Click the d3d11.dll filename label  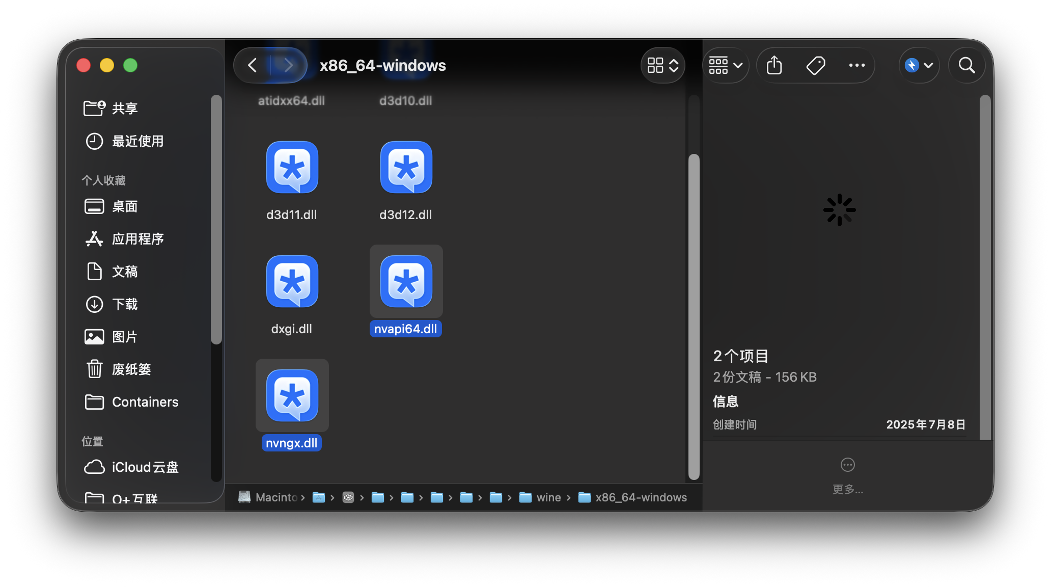(x=292, y=215)
